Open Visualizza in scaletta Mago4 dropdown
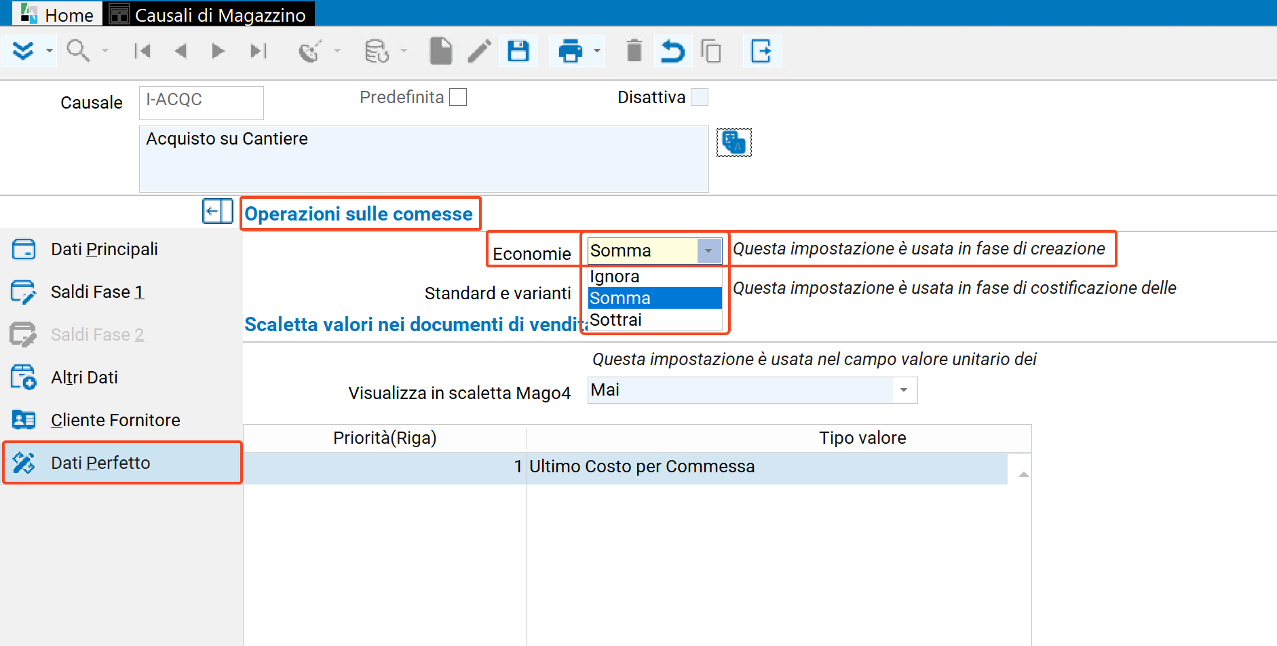 [x=904, y=390]
